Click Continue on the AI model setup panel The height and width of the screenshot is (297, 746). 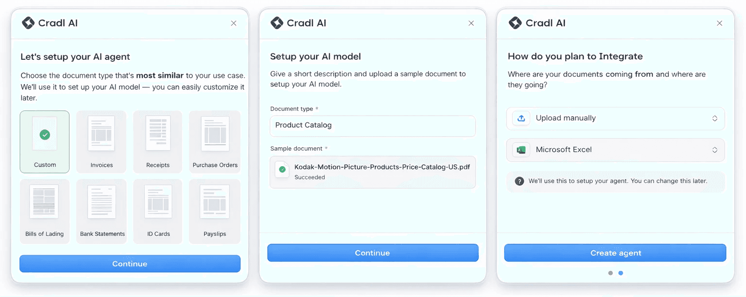[x=372, y=253]
